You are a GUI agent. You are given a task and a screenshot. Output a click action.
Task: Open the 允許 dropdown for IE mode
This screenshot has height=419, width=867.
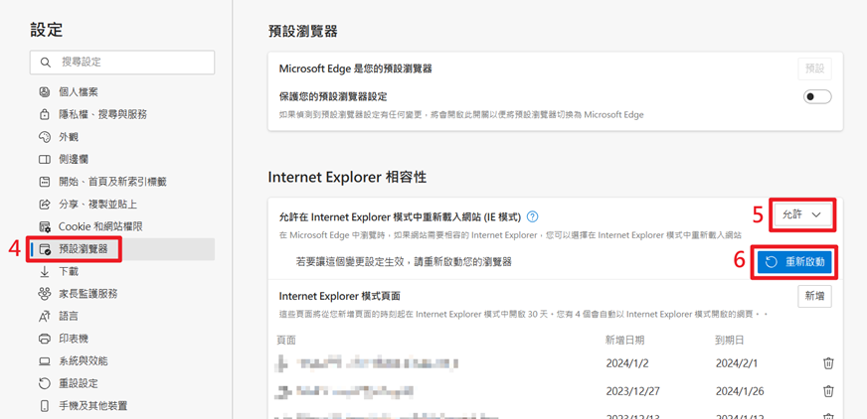pyautogui.click(x=802, y=214)
